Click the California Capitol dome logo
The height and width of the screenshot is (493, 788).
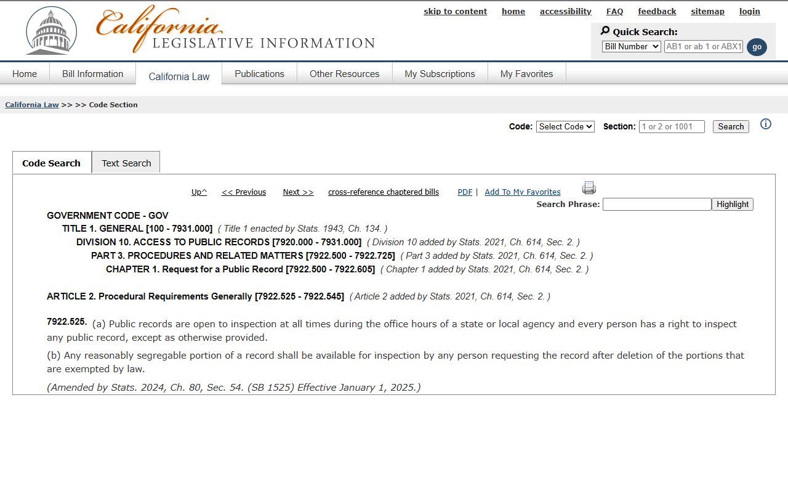coord(52,31)
